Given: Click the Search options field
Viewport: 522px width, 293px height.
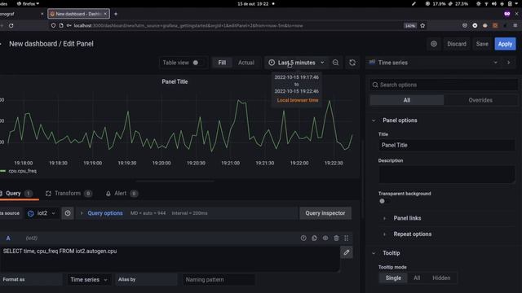Looking at the screenshot, I should [x=444, y=85].
